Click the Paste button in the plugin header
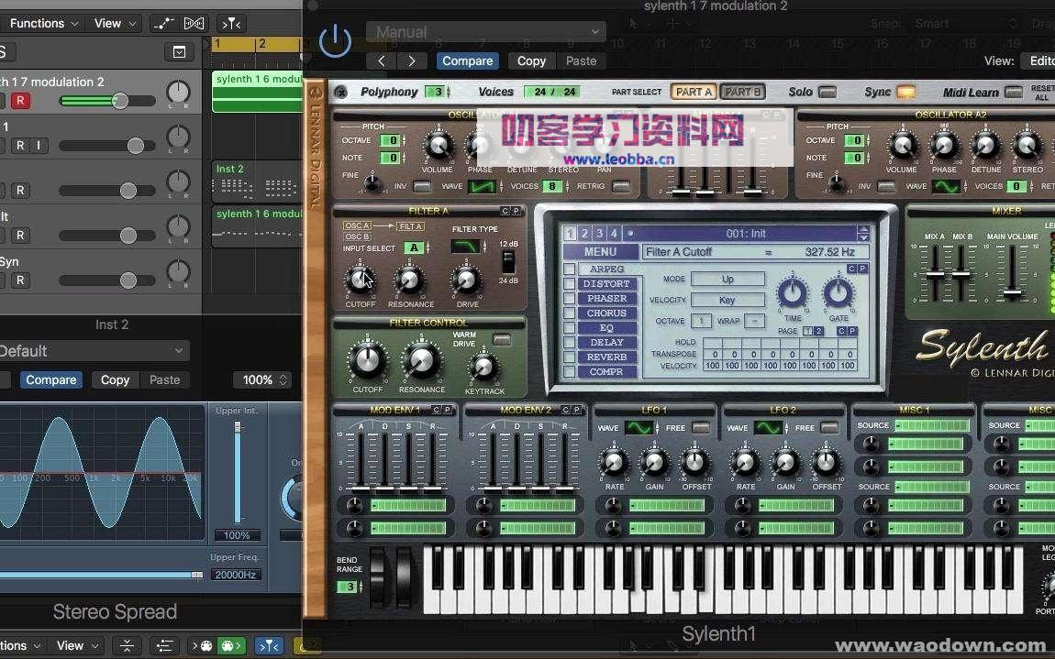Screen dimensions: 1055x659 pos(583,60)
